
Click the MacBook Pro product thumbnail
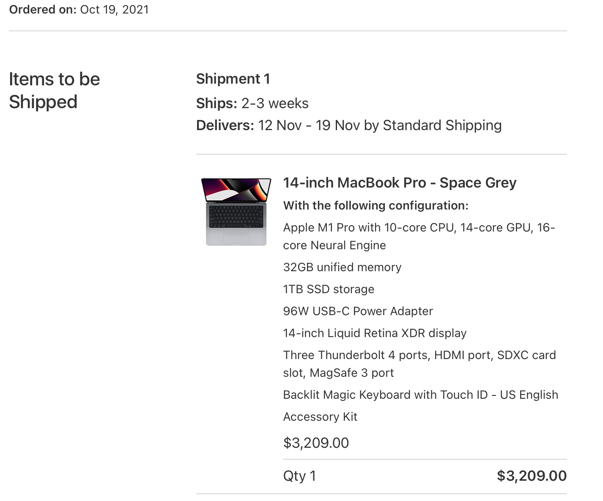click(x=236, y=211)
